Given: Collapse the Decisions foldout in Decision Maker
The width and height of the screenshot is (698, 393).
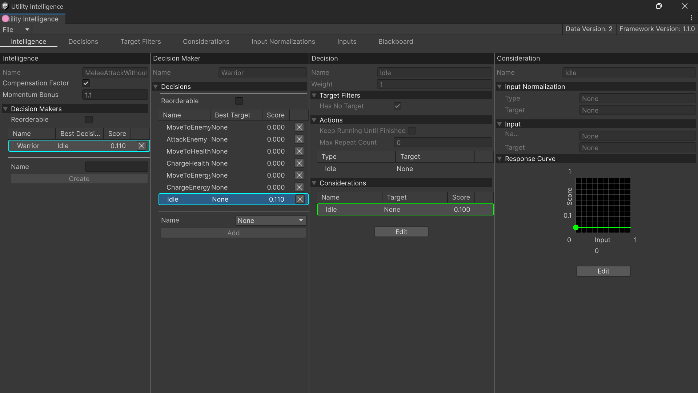Looking at the screenshot, I should [156, 87].
